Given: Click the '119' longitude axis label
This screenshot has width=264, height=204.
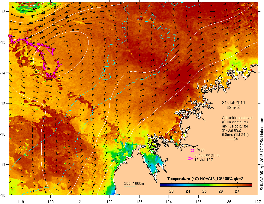Looking at the screenshot, I should coord(21,202).
